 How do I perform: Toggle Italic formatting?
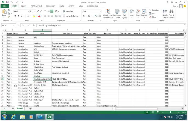tap(18, 16)
